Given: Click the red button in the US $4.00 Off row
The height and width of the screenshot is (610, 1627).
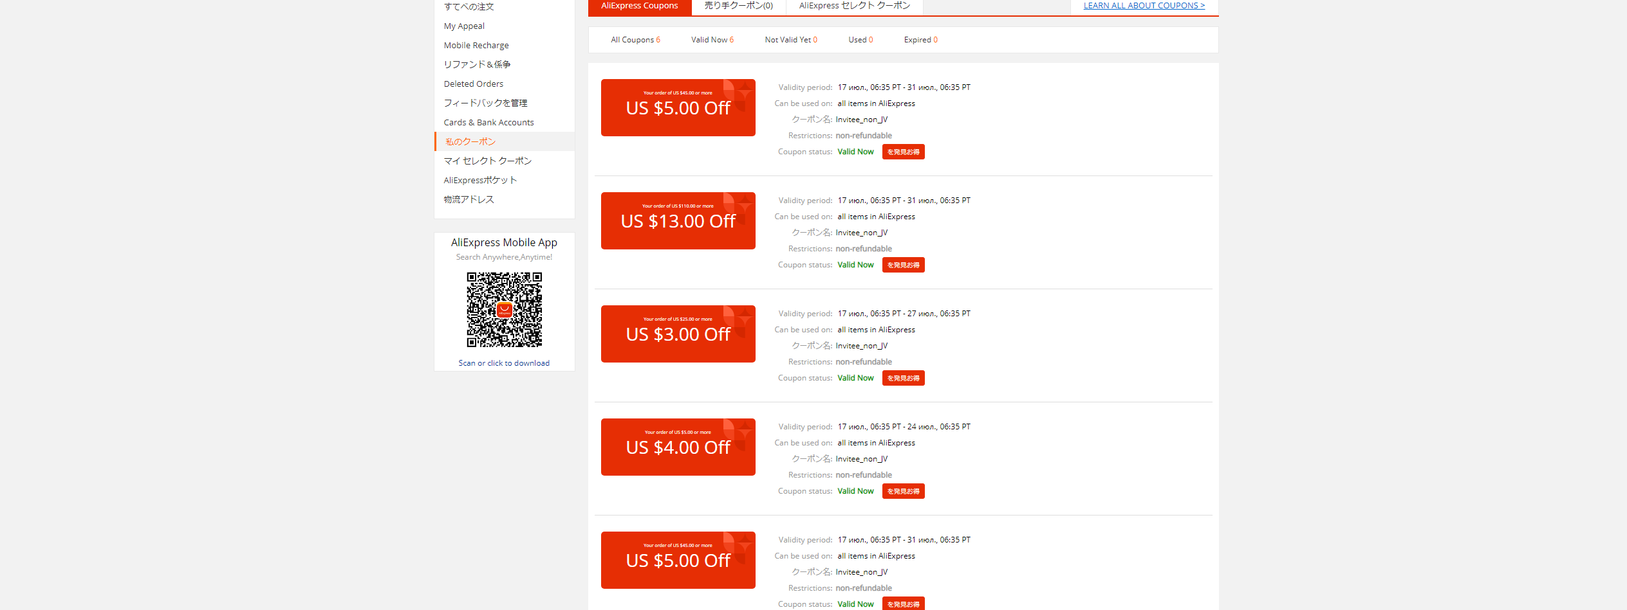Looking at the screenshot, I should click(x=904, y=491).
